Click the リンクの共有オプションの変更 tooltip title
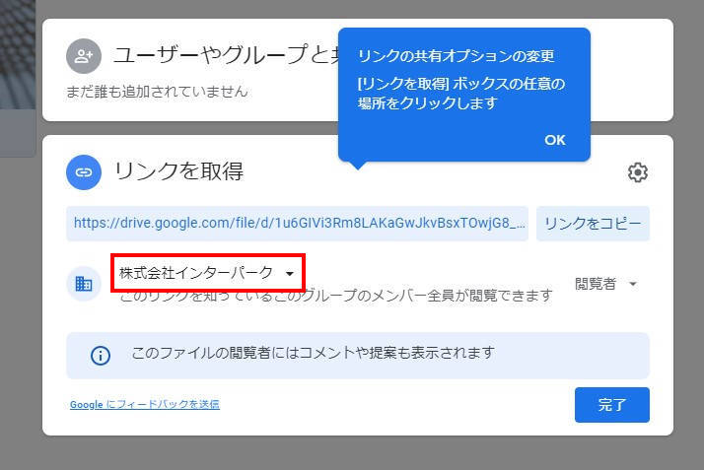 [457, 56]
